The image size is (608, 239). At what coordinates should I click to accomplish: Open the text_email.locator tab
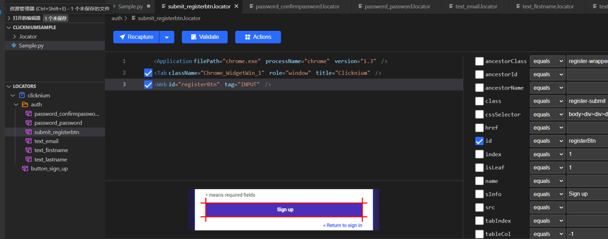coord(476,6)
